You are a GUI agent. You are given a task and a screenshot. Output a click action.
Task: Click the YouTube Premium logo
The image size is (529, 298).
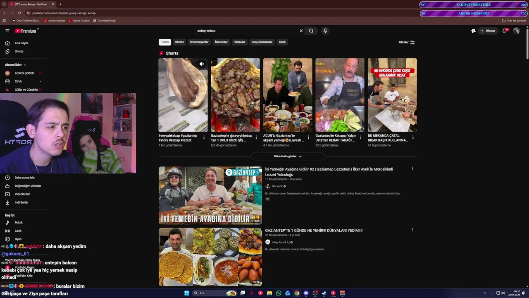(x=26, y=31)
